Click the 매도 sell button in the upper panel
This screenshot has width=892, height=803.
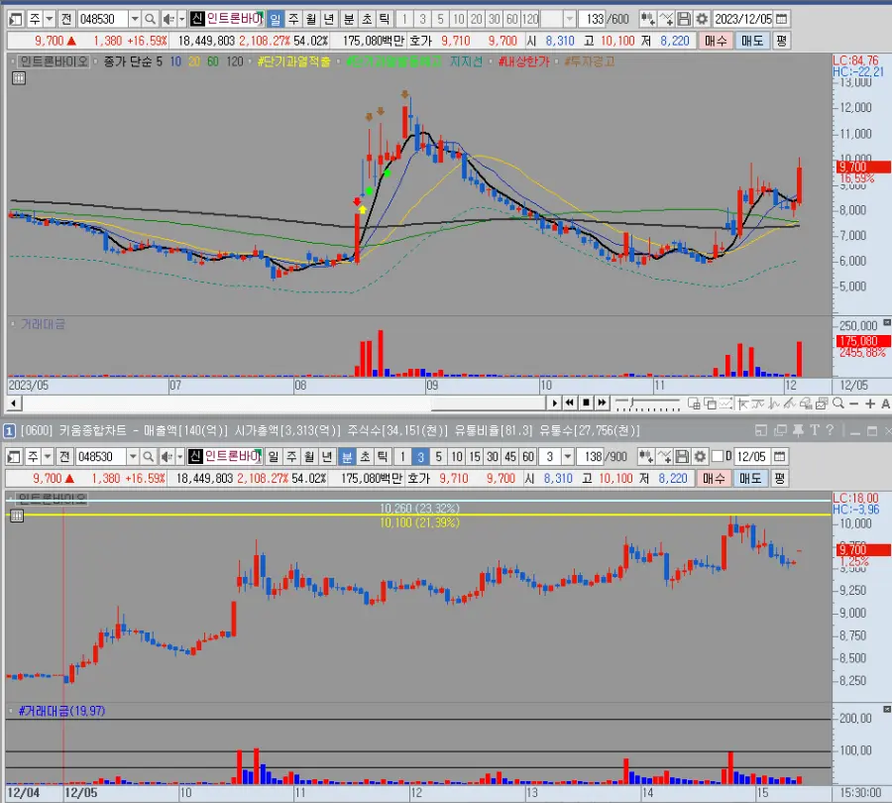pyautogui.click(x=752, y=41)
